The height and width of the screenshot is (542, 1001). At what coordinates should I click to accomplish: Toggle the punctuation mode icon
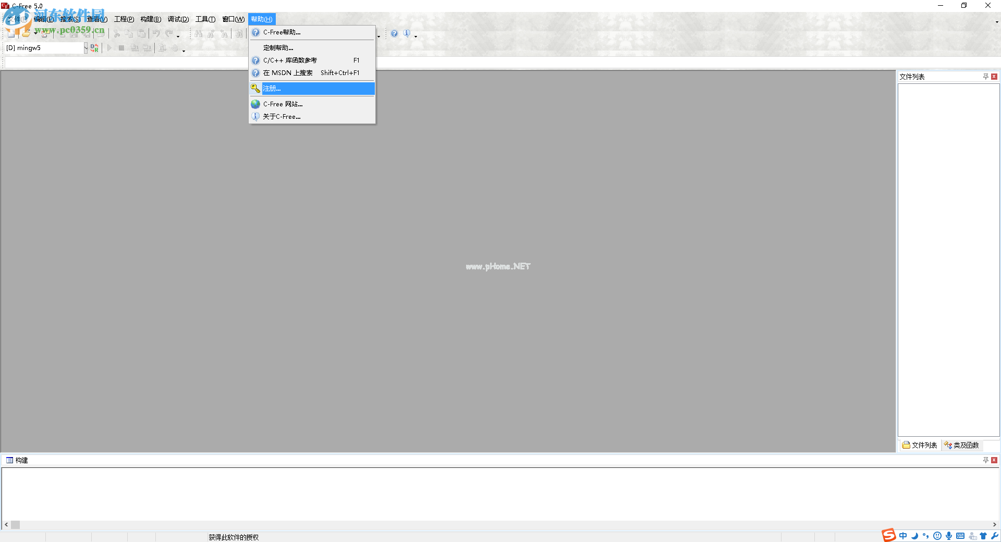tap(925, 536)
